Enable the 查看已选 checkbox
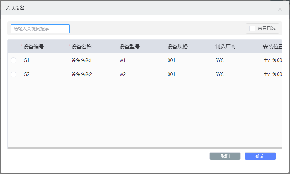The width and height of the screenshot is (290, 174). point(252,28)
